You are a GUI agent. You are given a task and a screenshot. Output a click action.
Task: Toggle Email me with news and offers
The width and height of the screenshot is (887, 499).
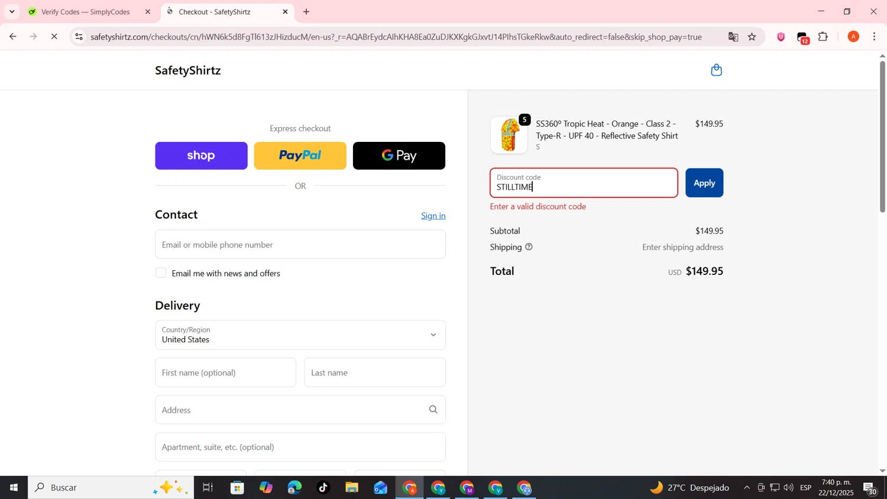tap(161, 273)
